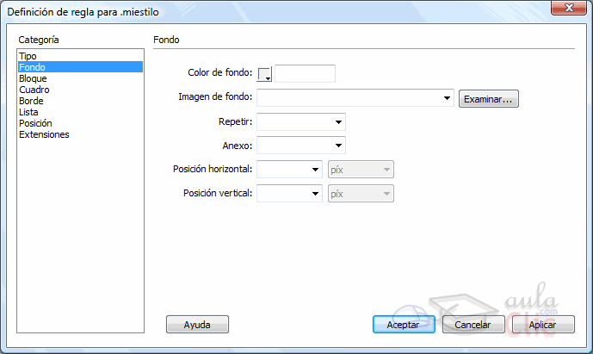Go to the Posición category
The height and width of the screenshot is (354, 593).
(35, 123)
